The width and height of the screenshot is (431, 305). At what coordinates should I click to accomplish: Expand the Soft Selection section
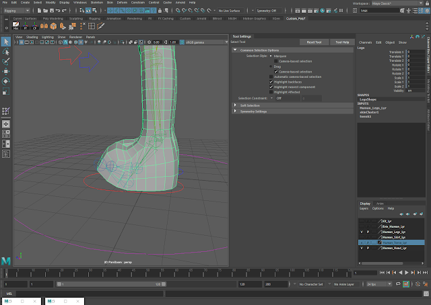tap(235, 105)
